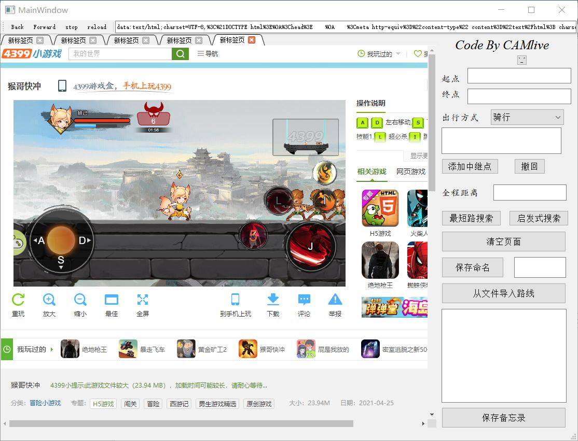This screenshot has width=578, height=441.
Task: Click the 冒险小游戏 category link
Action: click(x=45, y=403)
